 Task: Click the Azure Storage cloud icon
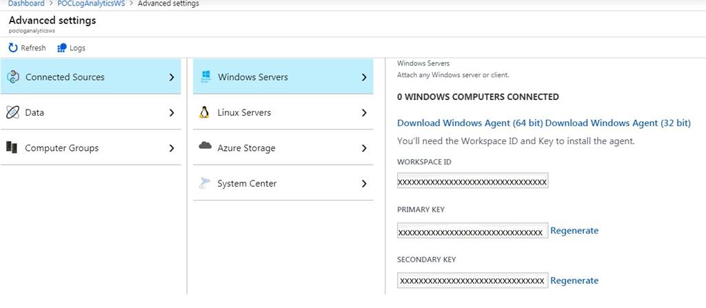click(x=205, y=145)
